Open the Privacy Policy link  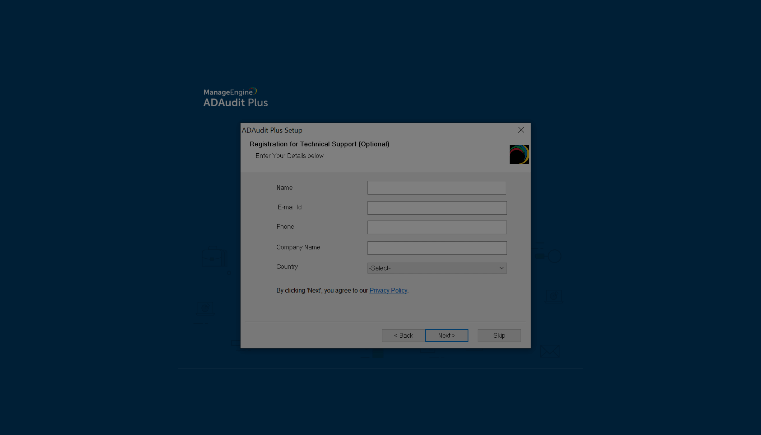point(388,290)
